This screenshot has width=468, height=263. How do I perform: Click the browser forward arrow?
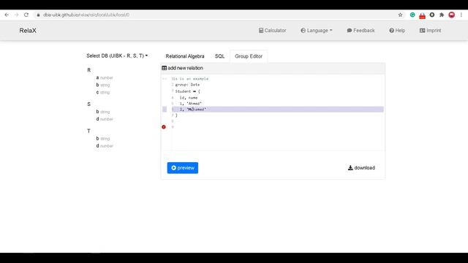pos(16,15)
